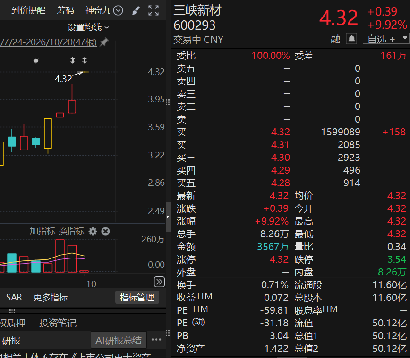The image size is (410, 358).
Task: Click the 收益TTM value -0.072
Action: pos(274,298)
